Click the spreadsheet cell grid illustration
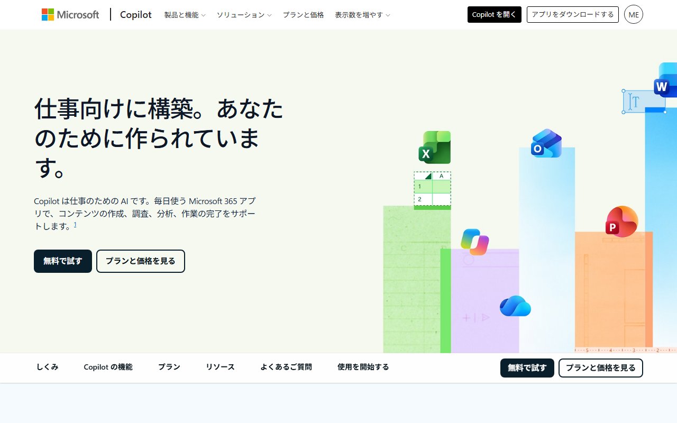 point(432,189)
